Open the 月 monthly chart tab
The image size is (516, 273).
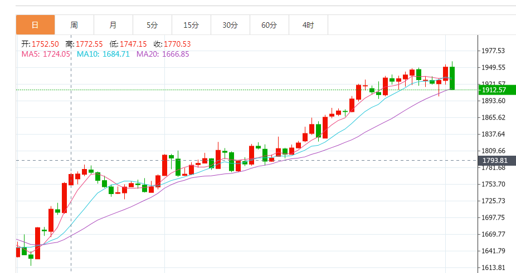[113, 25]
